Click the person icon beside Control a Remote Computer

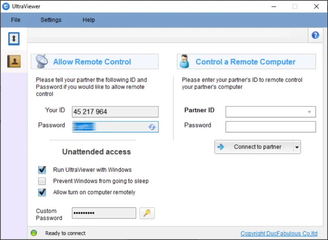point(184,61)
